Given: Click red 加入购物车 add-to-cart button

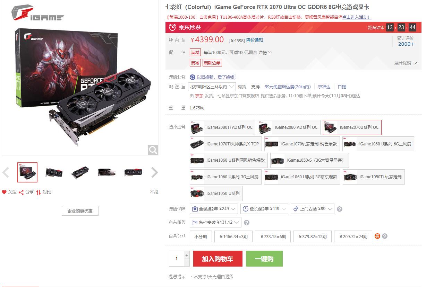Looking at the screenshot, I should tap(218, 259).
